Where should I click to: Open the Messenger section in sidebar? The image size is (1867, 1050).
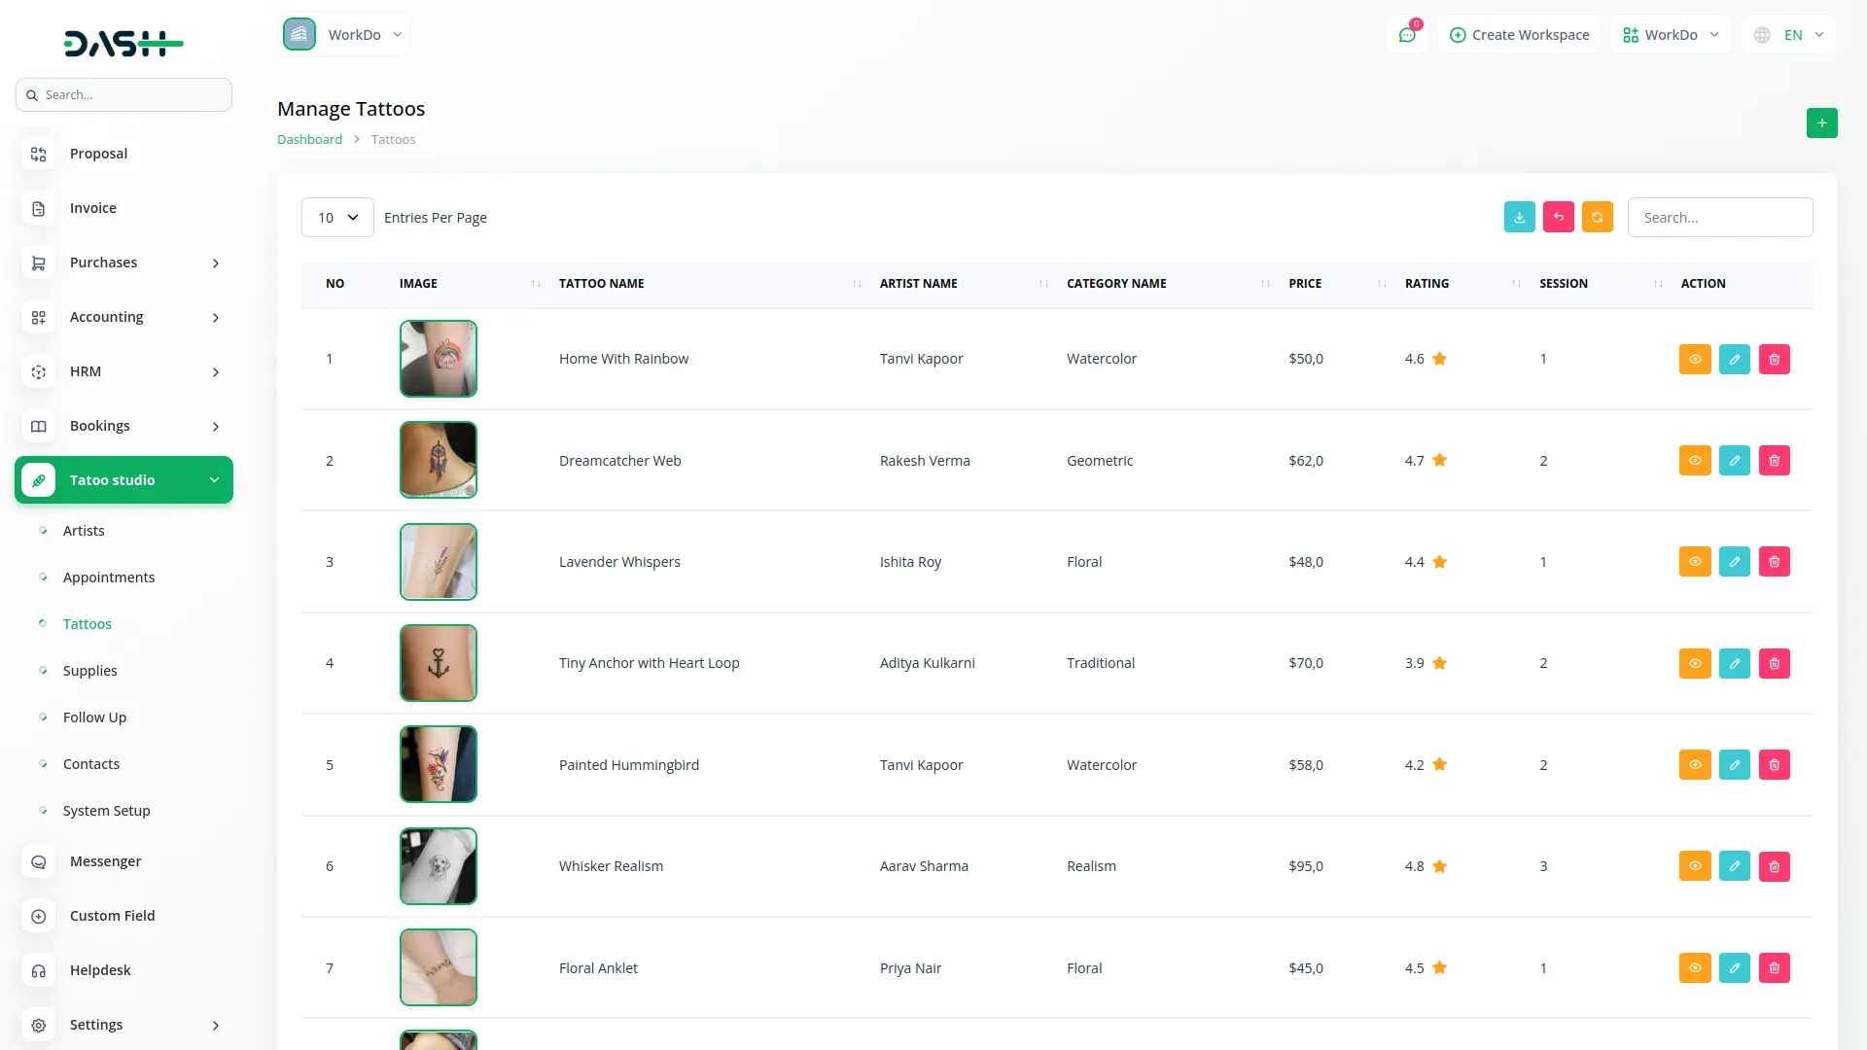[104, 860]
